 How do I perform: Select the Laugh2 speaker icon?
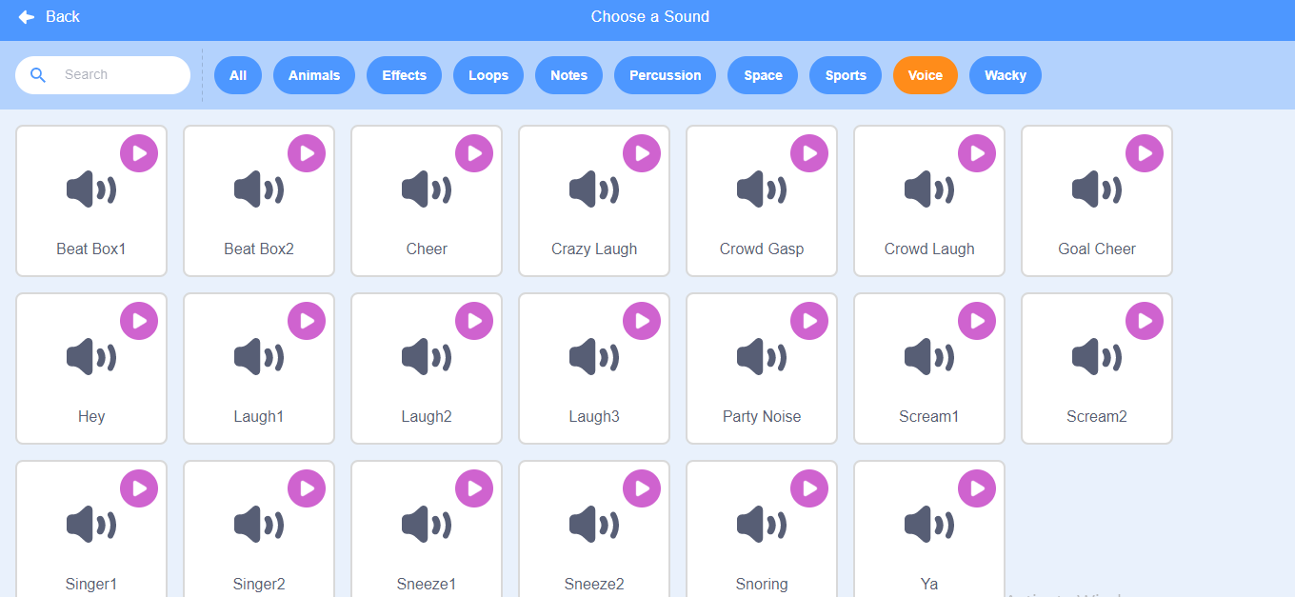tap(426, 357)
